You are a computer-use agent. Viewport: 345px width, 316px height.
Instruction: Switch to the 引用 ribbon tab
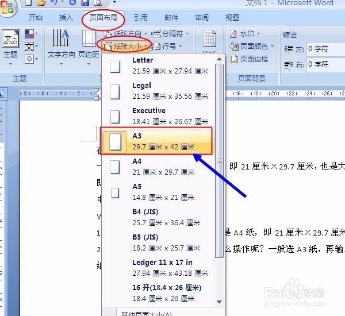pyautogui.click(x=141, y=18)
